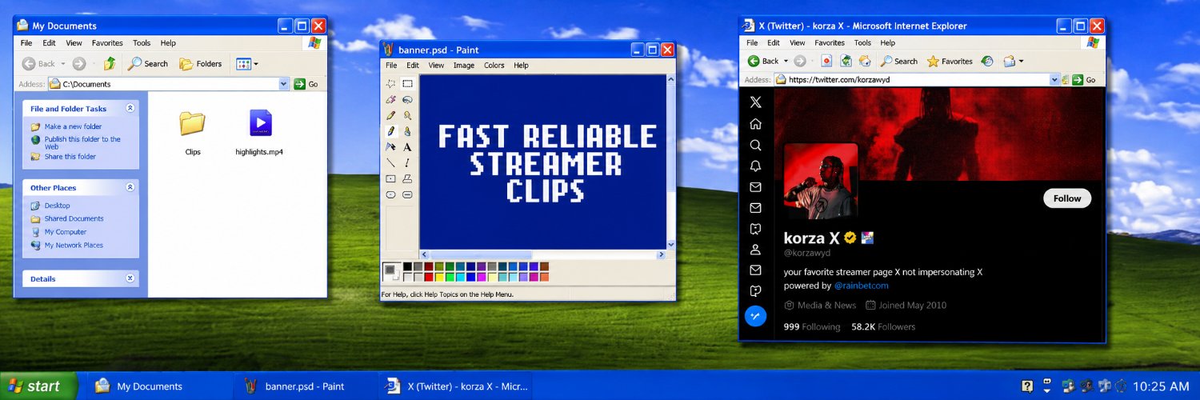Open the Home icon in the X sidebar

(755, 124)
